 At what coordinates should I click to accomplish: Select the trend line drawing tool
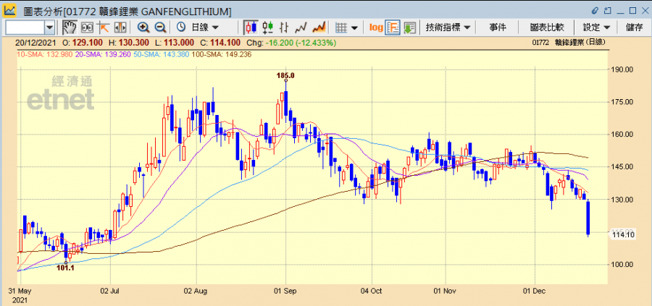[103, 27]
